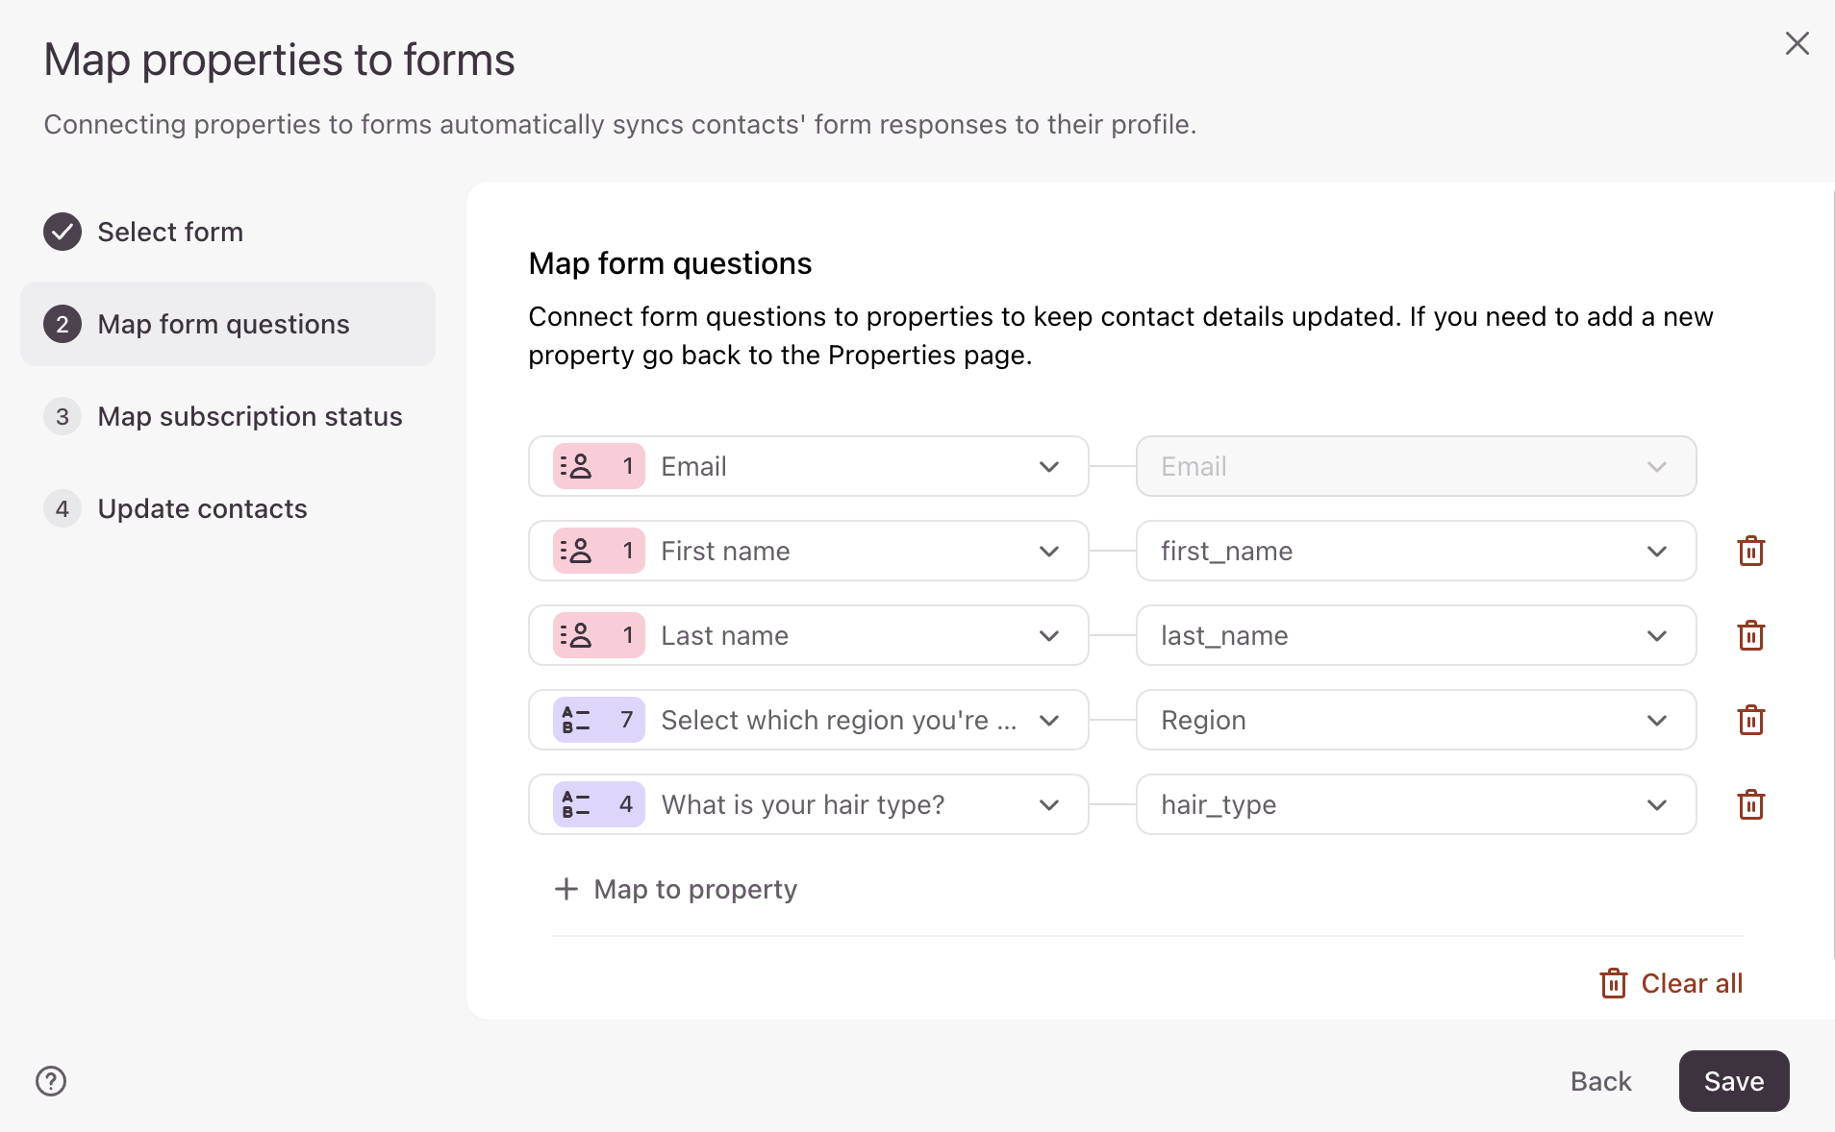
Task: Open the disabled Email property dropdown
Action: click(x=1416, y=466)
